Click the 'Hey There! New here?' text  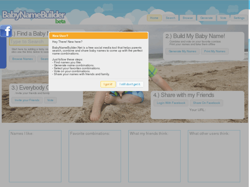click(x=67, y=42)
